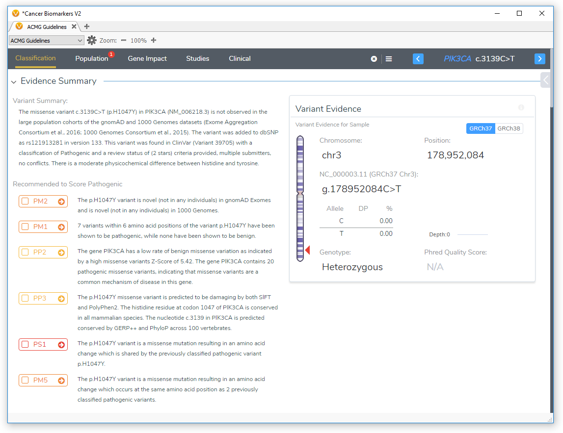This screenshot has width=563, height=433.
Task: Open the settings gear icon
Action: tap(91, 41)
